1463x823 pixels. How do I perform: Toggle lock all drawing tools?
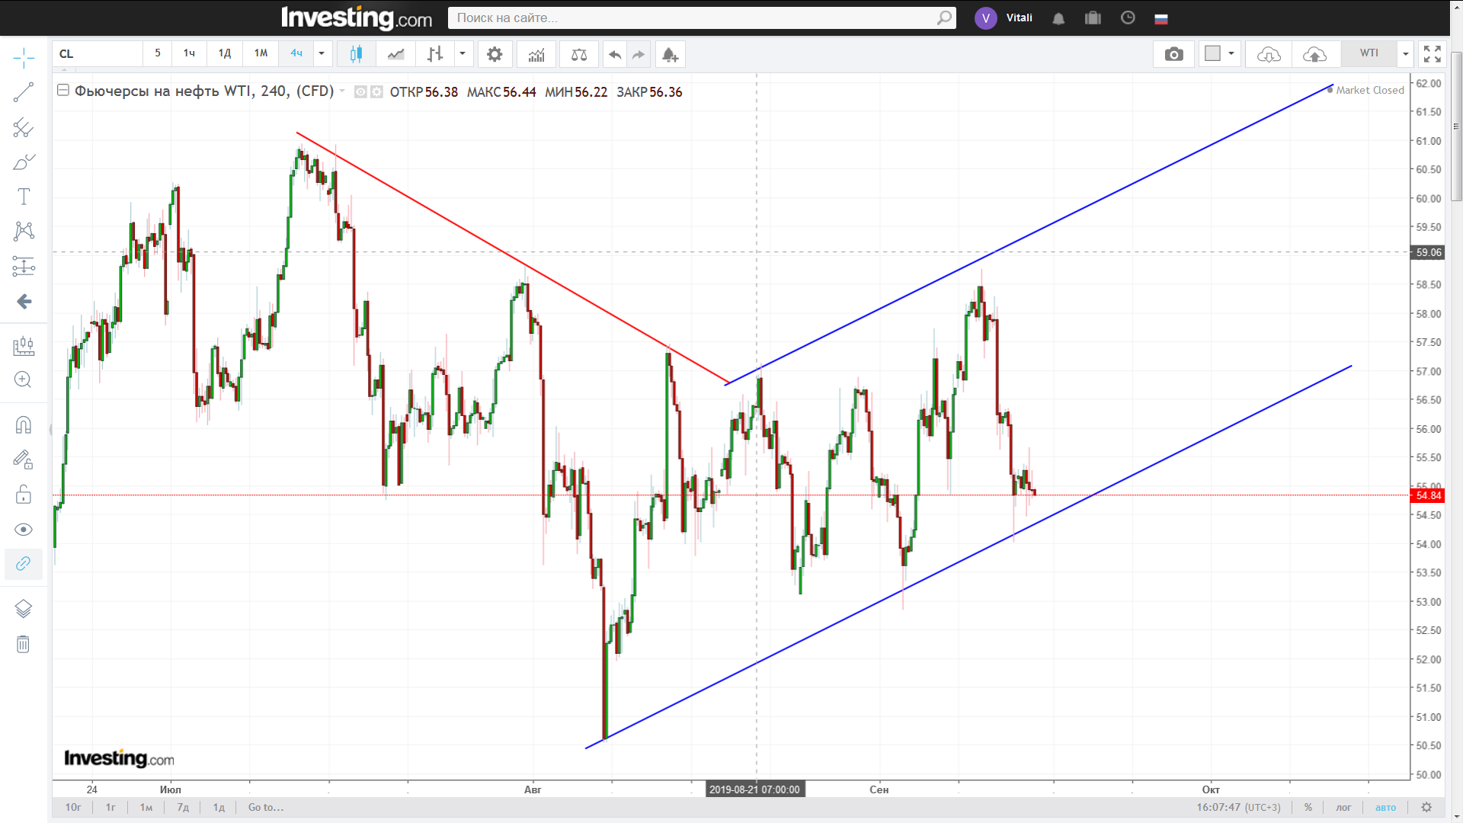24,495
